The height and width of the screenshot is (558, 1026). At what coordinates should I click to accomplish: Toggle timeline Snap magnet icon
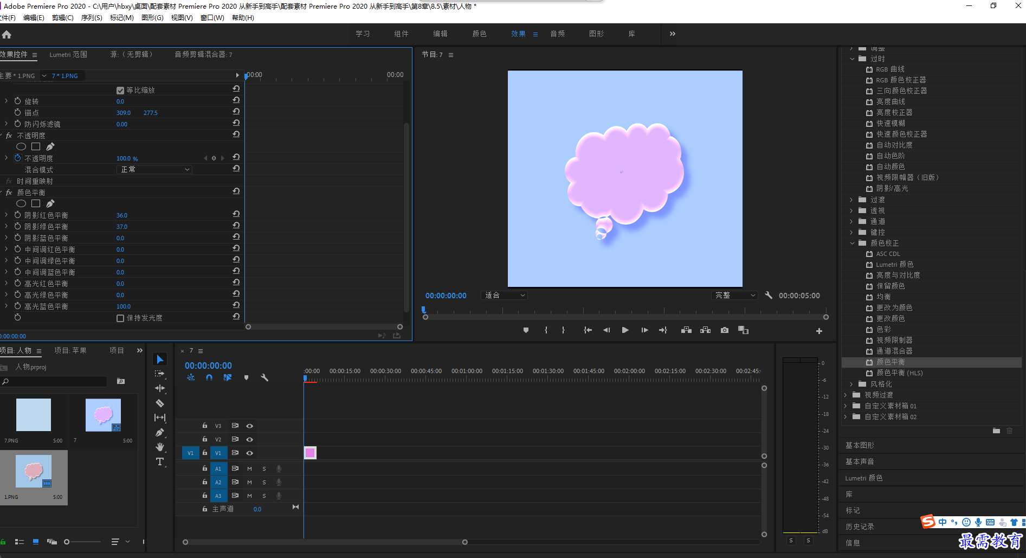coord(209,377)
